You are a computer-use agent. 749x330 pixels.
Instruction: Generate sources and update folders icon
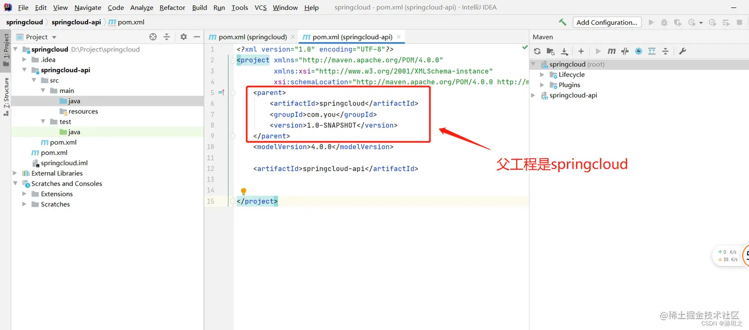550,51
